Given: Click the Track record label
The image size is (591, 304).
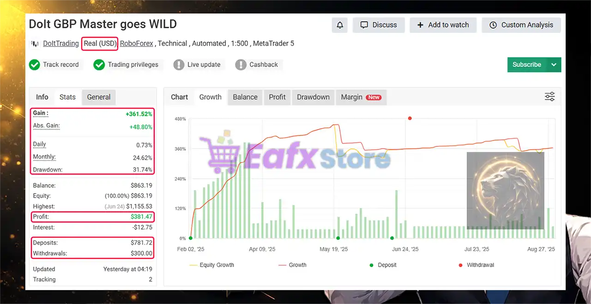Looking at the screenshot, I should [x=61, y=65].
